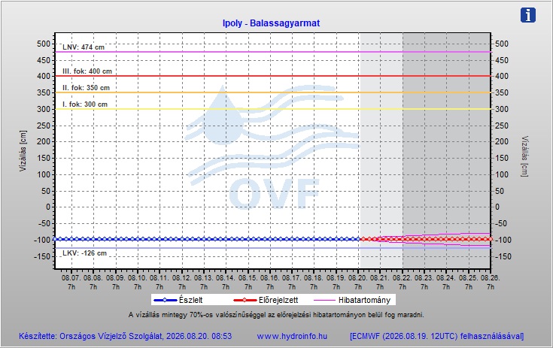Click the LNV: 474 cm label
Screen dimensions: 553x348
tap(84, 47)
